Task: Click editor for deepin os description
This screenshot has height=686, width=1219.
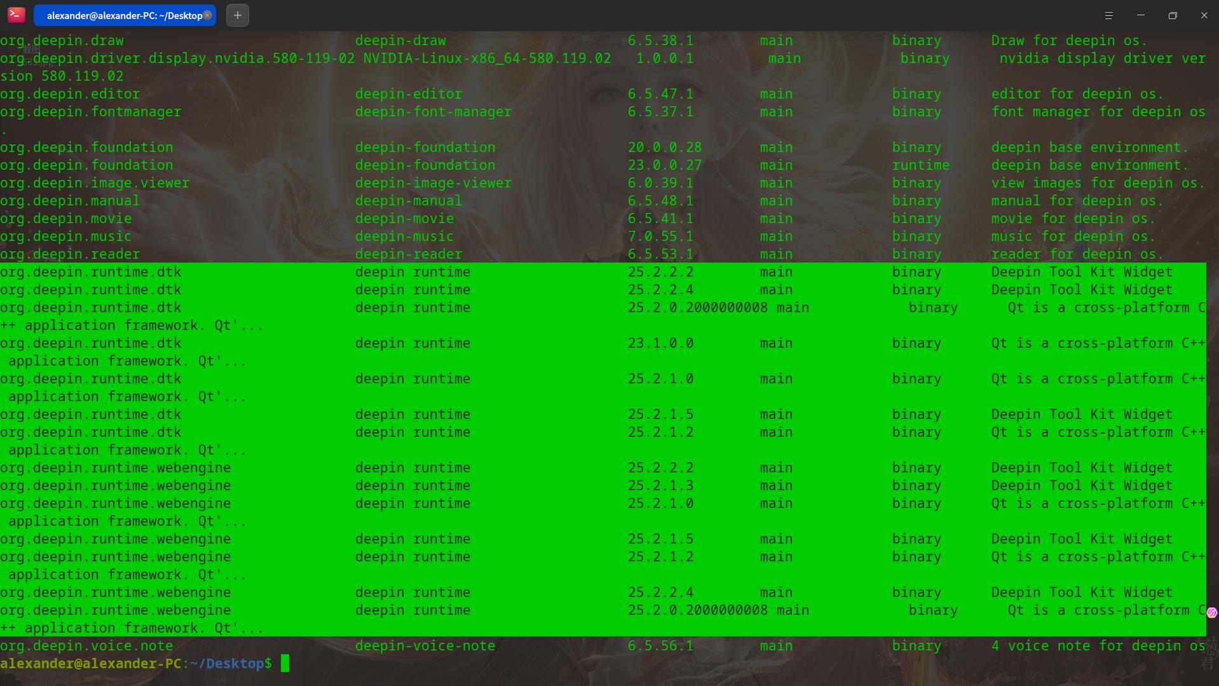Action: coord(1077,94)
